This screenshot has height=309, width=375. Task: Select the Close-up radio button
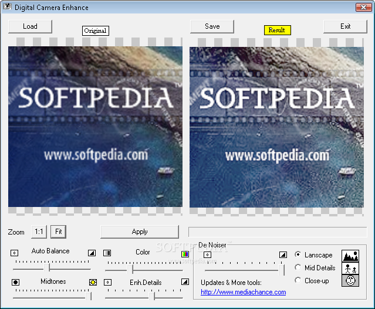pyautogui.click(x=298, y=280)
